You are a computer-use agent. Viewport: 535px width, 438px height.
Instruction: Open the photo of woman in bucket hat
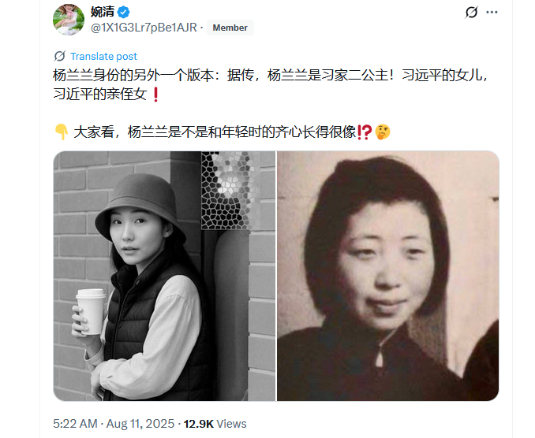pyautogui.click(x=164, y=276)
